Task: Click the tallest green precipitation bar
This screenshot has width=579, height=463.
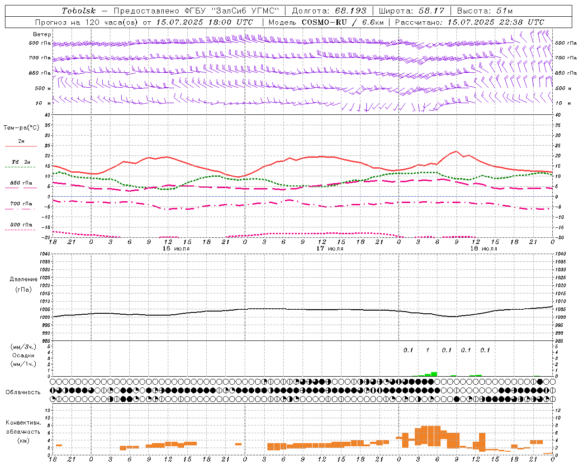Action: tap(434, 374)
